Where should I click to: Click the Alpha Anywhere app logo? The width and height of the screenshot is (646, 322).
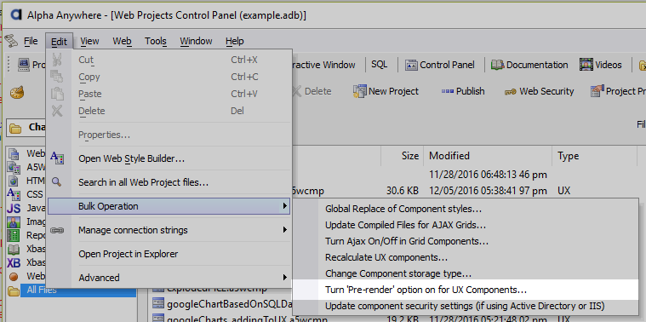coord(15,14)
